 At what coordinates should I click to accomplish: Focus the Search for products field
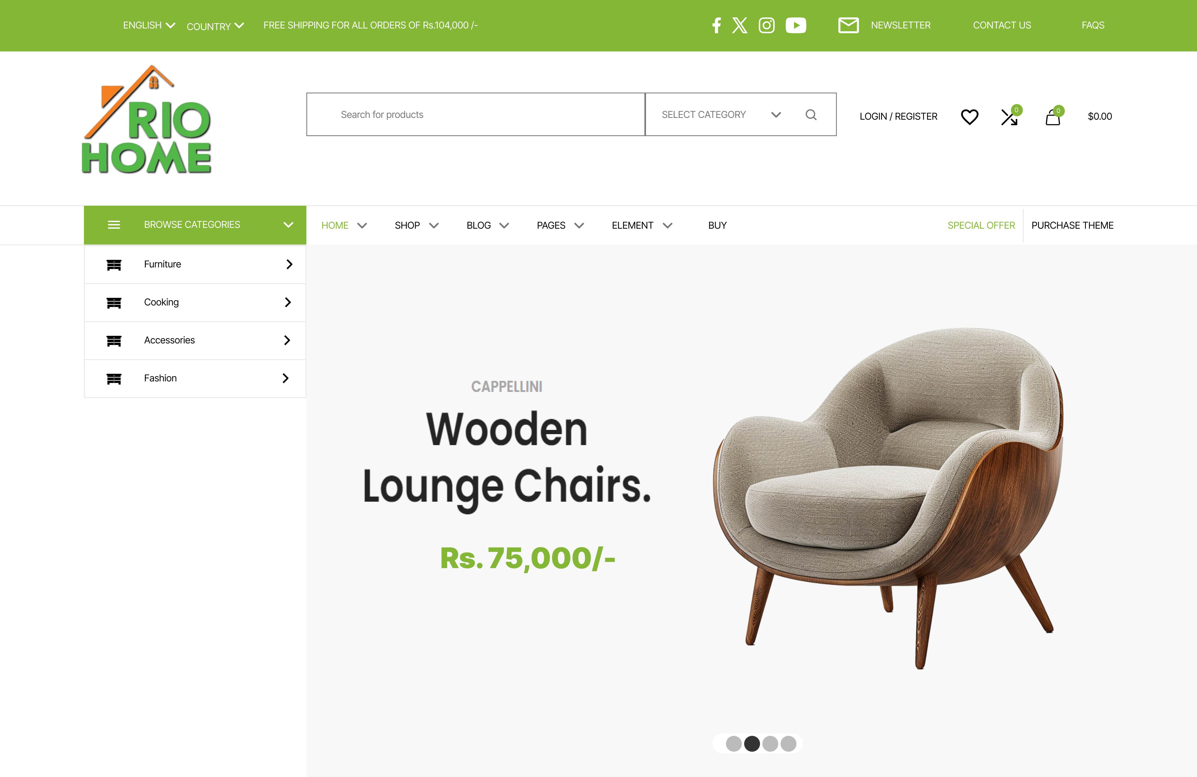[x=476, y=114]
